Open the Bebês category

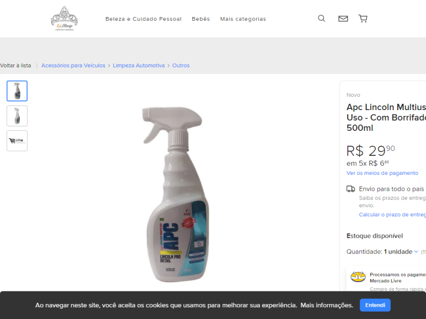tap(201, 19)
